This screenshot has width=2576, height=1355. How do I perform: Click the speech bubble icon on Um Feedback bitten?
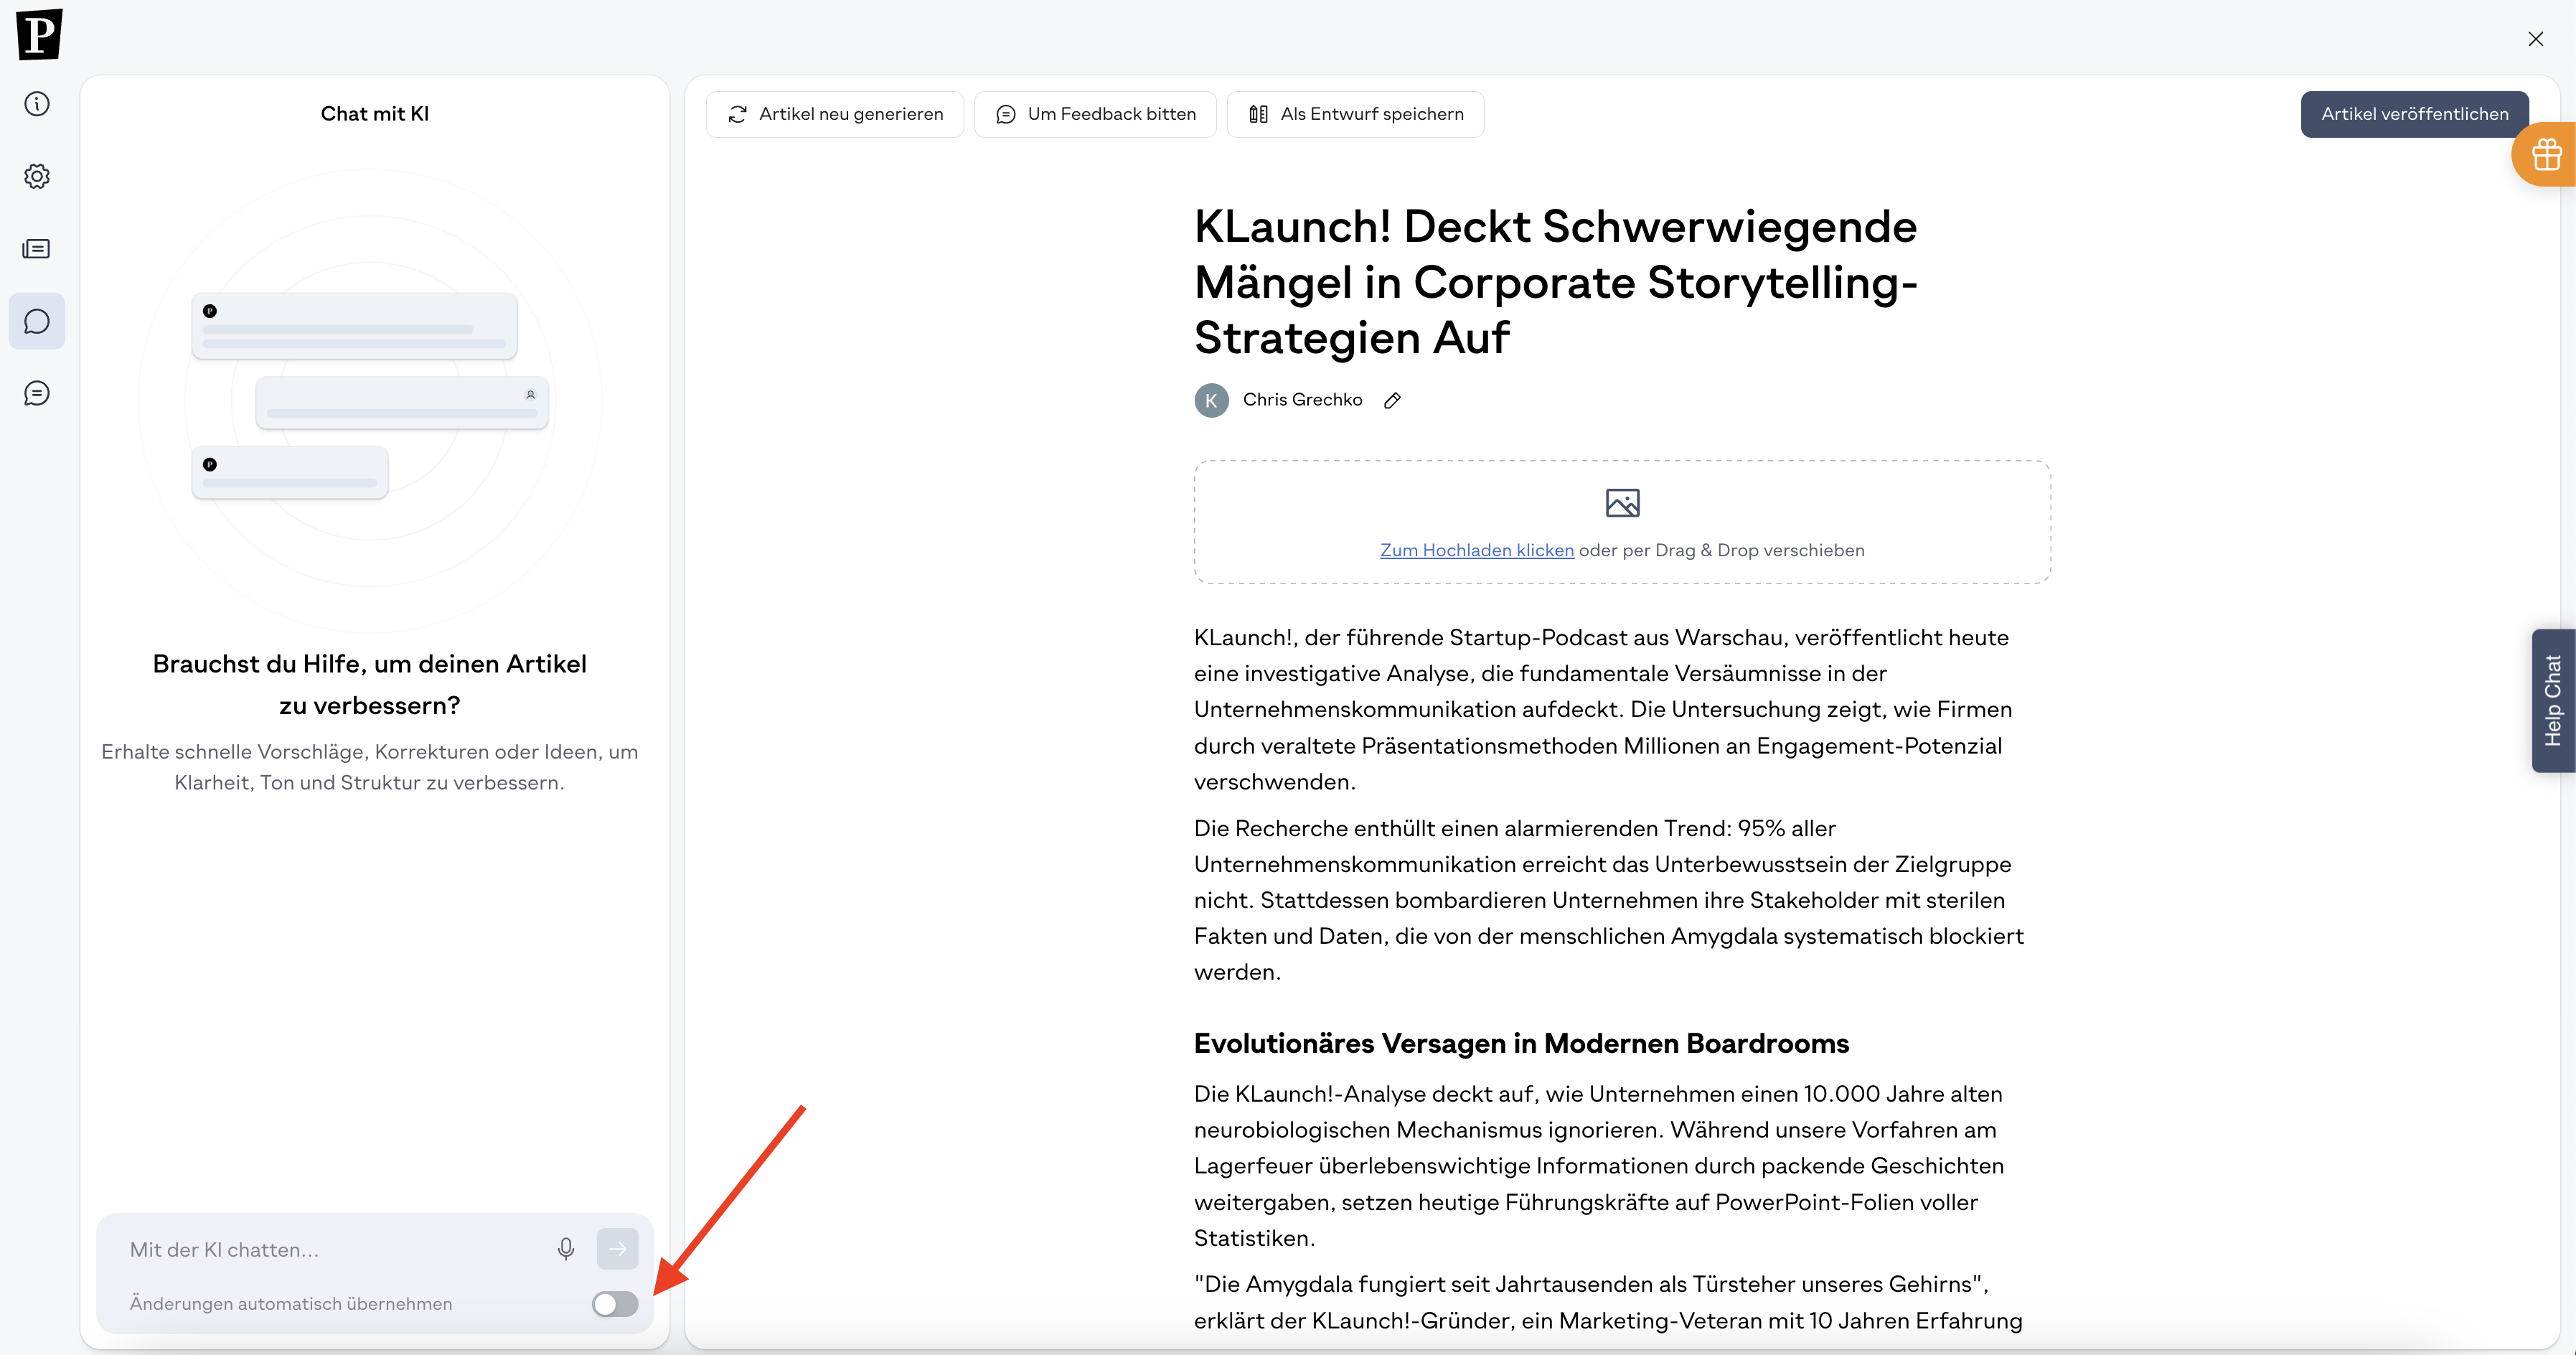(1006, 115)
